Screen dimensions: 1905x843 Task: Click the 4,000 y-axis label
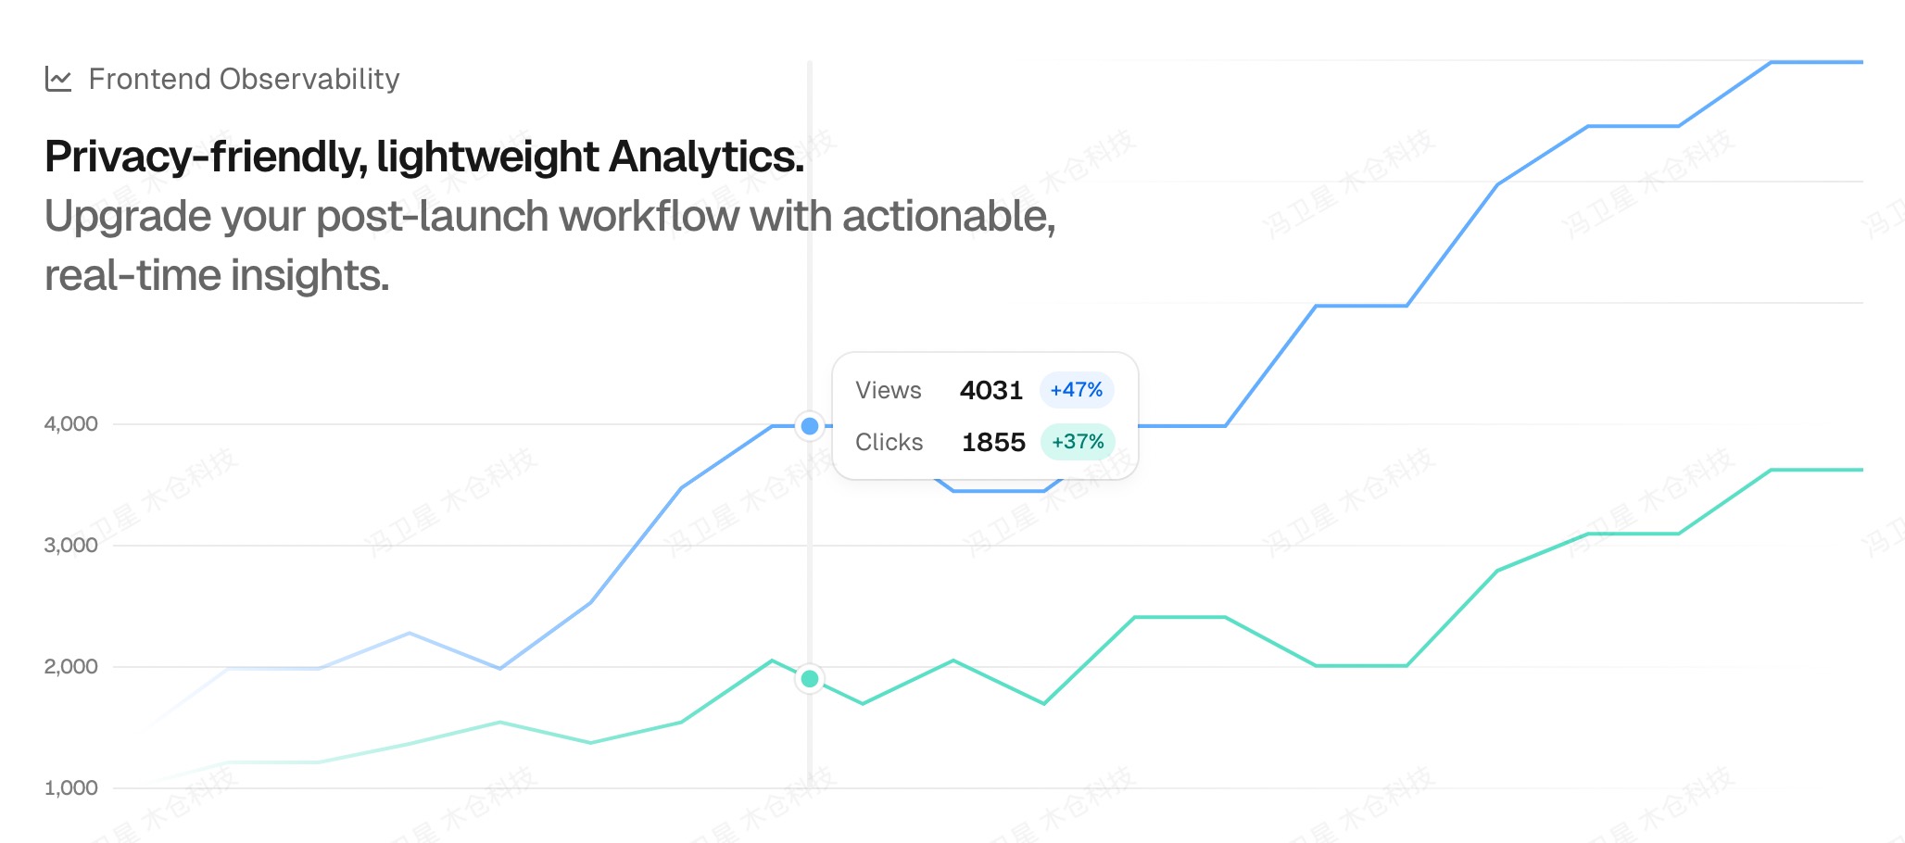pos(70,424)
